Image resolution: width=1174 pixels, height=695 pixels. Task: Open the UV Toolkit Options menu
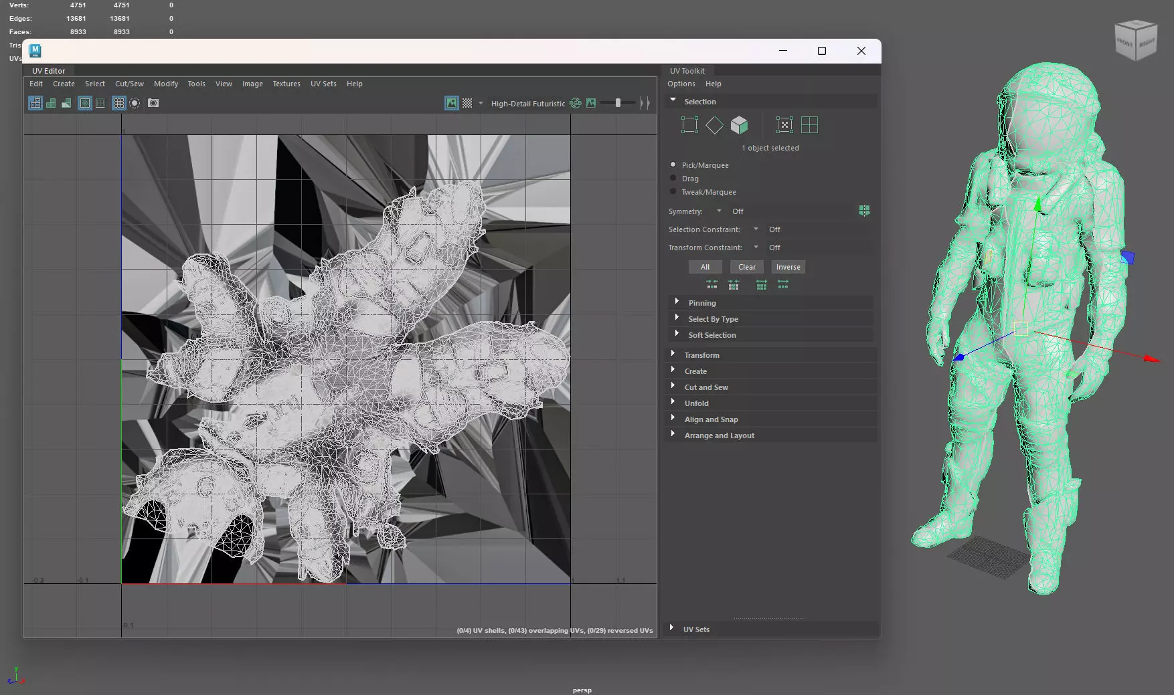tap(681, 84)
